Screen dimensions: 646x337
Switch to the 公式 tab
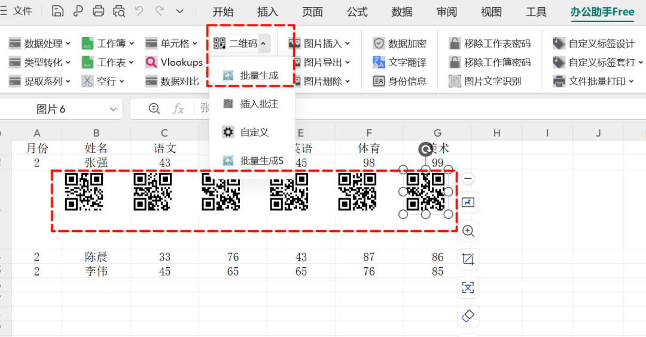[x=357, y=12]
